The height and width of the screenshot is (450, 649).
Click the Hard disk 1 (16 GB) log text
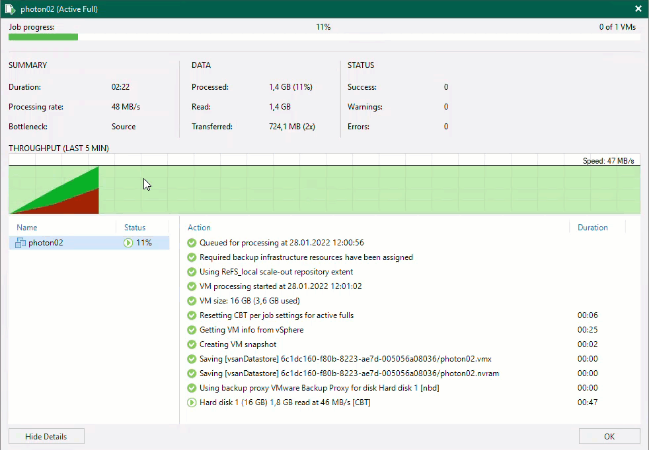[285, 402]
